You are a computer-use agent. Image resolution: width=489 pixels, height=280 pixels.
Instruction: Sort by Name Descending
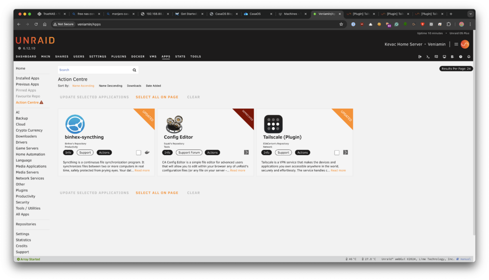[x=111, y=86]
